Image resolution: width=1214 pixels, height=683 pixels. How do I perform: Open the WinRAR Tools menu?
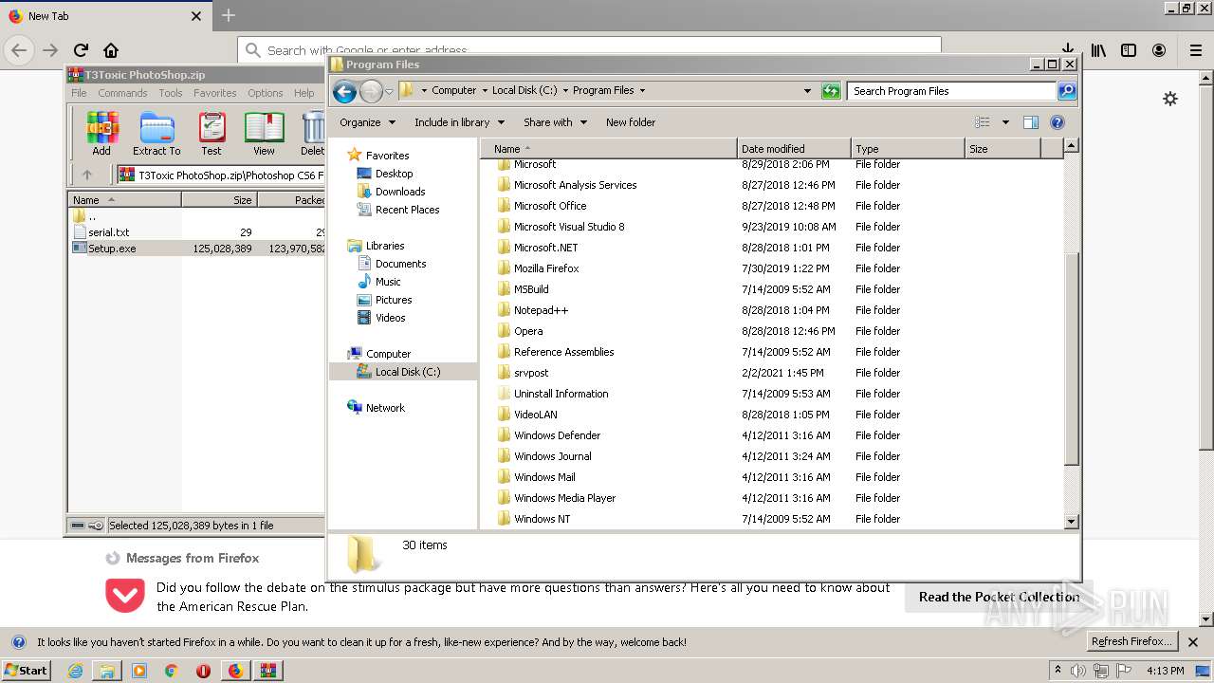171,93
